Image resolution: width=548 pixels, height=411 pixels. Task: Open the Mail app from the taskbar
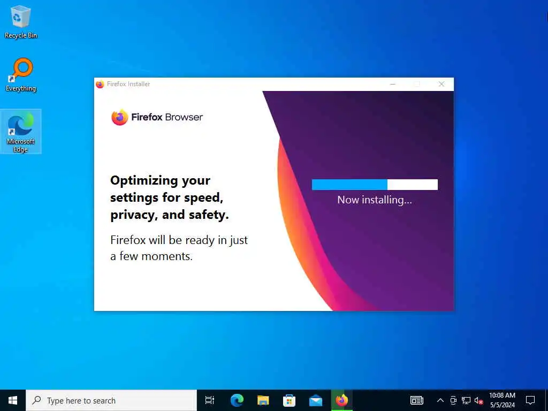[x=316, y=400]
